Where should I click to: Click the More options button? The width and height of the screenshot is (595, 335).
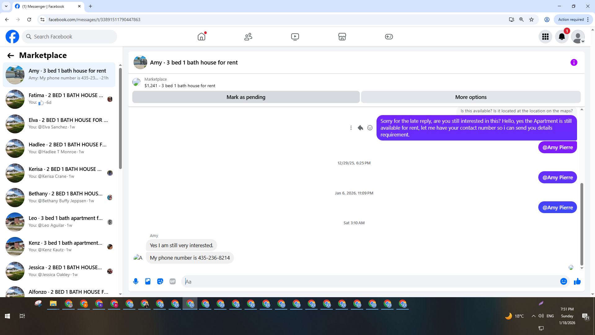[470, 97]
